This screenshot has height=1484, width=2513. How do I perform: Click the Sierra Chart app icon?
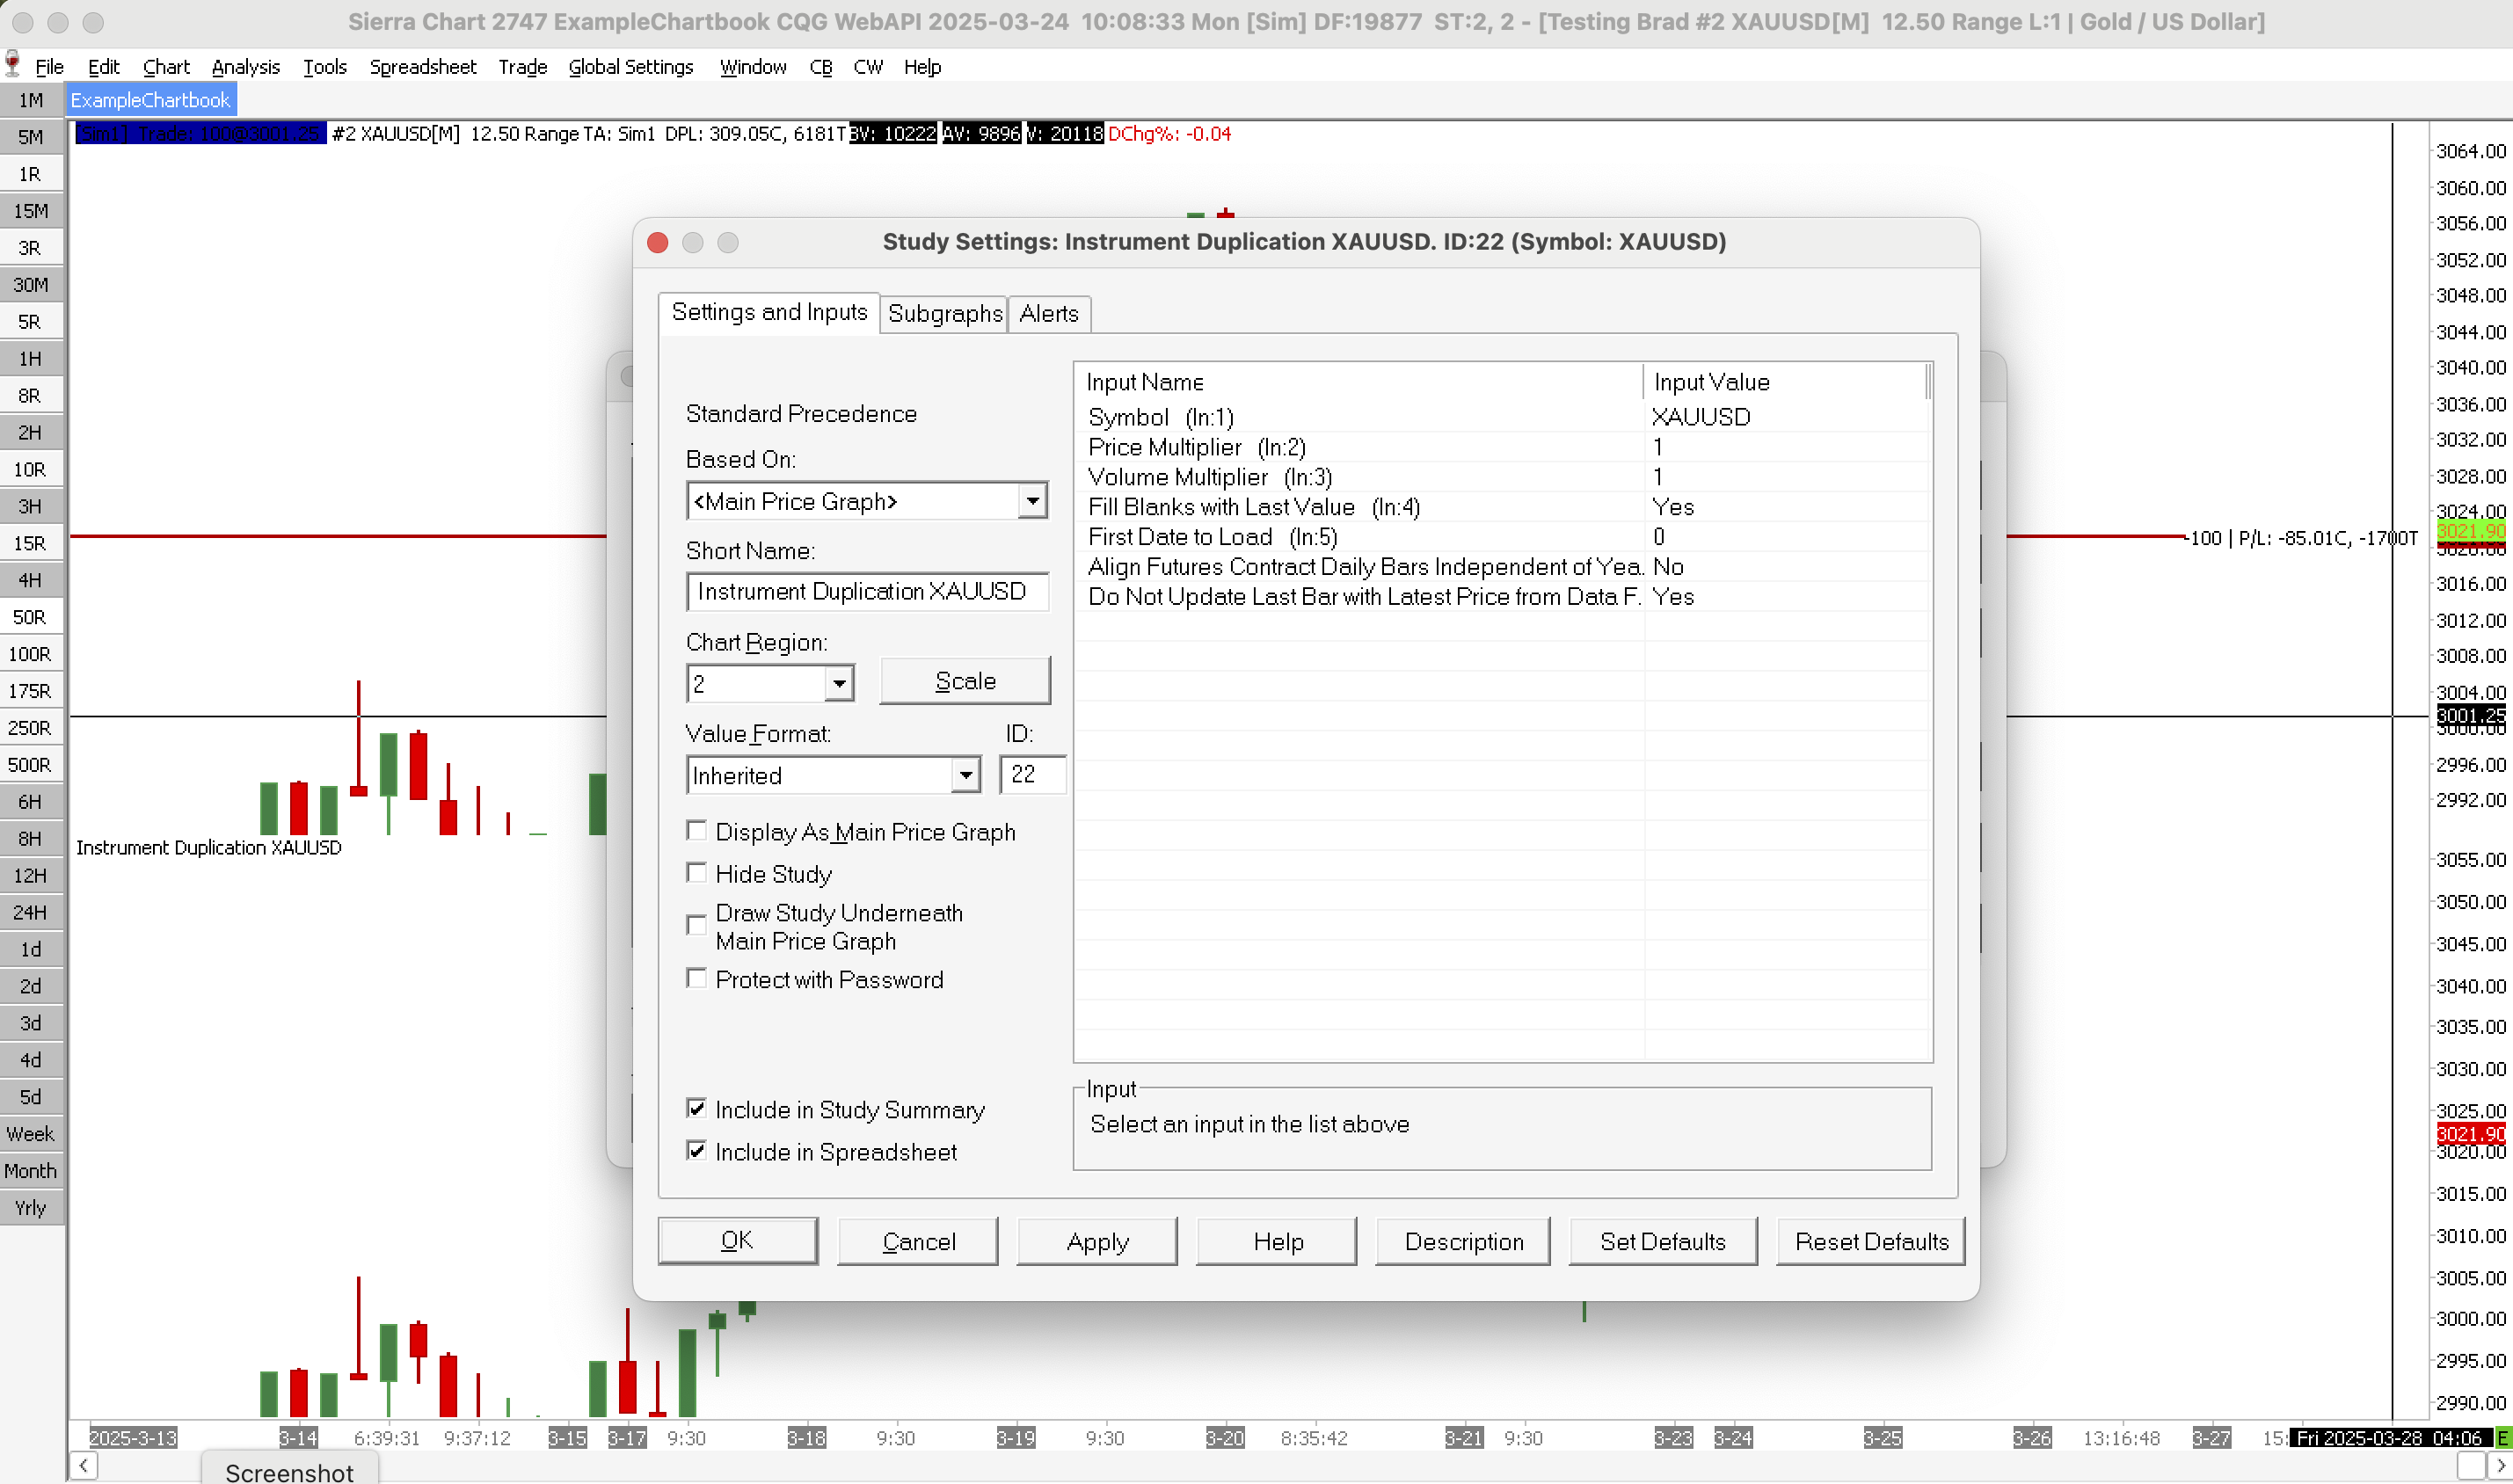coord(13,65)
